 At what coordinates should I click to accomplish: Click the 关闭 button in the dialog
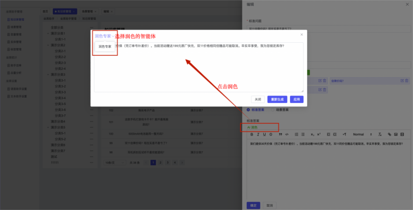pyautogui.click(x=257, y=99)
